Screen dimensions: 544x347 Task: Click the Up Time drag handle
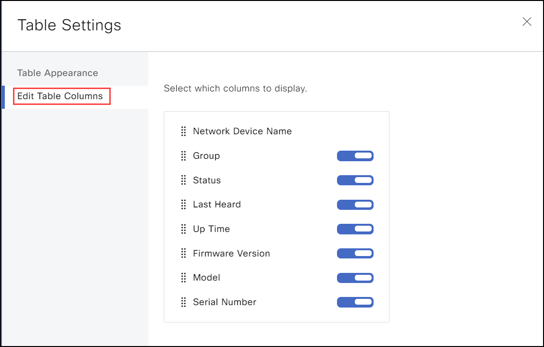click(183, 229)
